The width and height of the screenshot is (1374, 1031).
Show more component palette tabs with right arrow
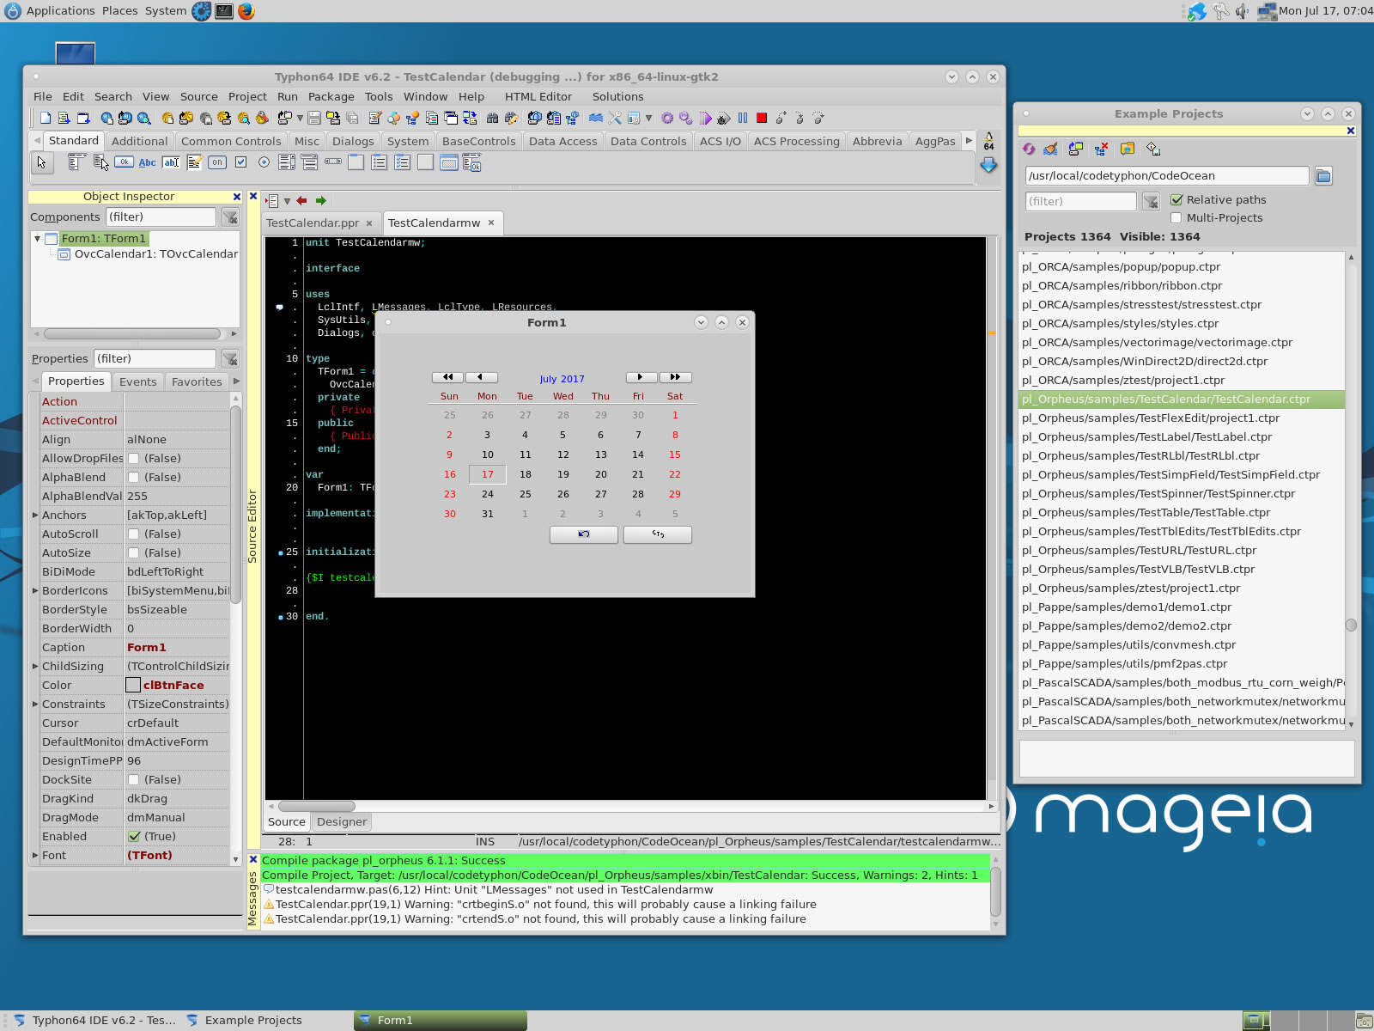coord(969,140)
